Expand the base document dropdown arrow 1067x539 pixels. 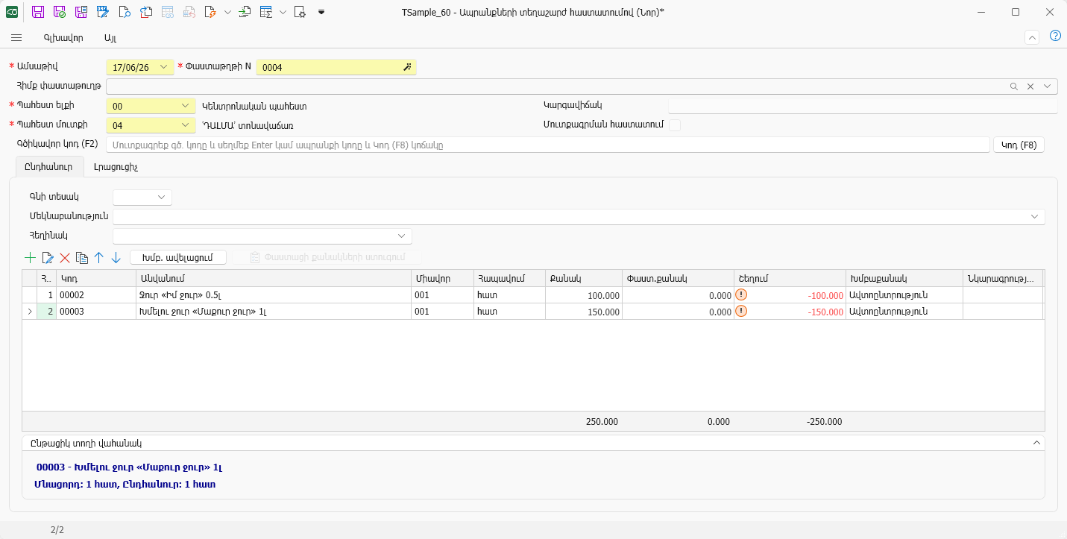tap(1048, 86)
